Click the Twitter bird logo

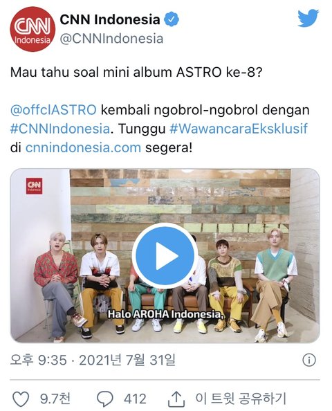[308, 18]
